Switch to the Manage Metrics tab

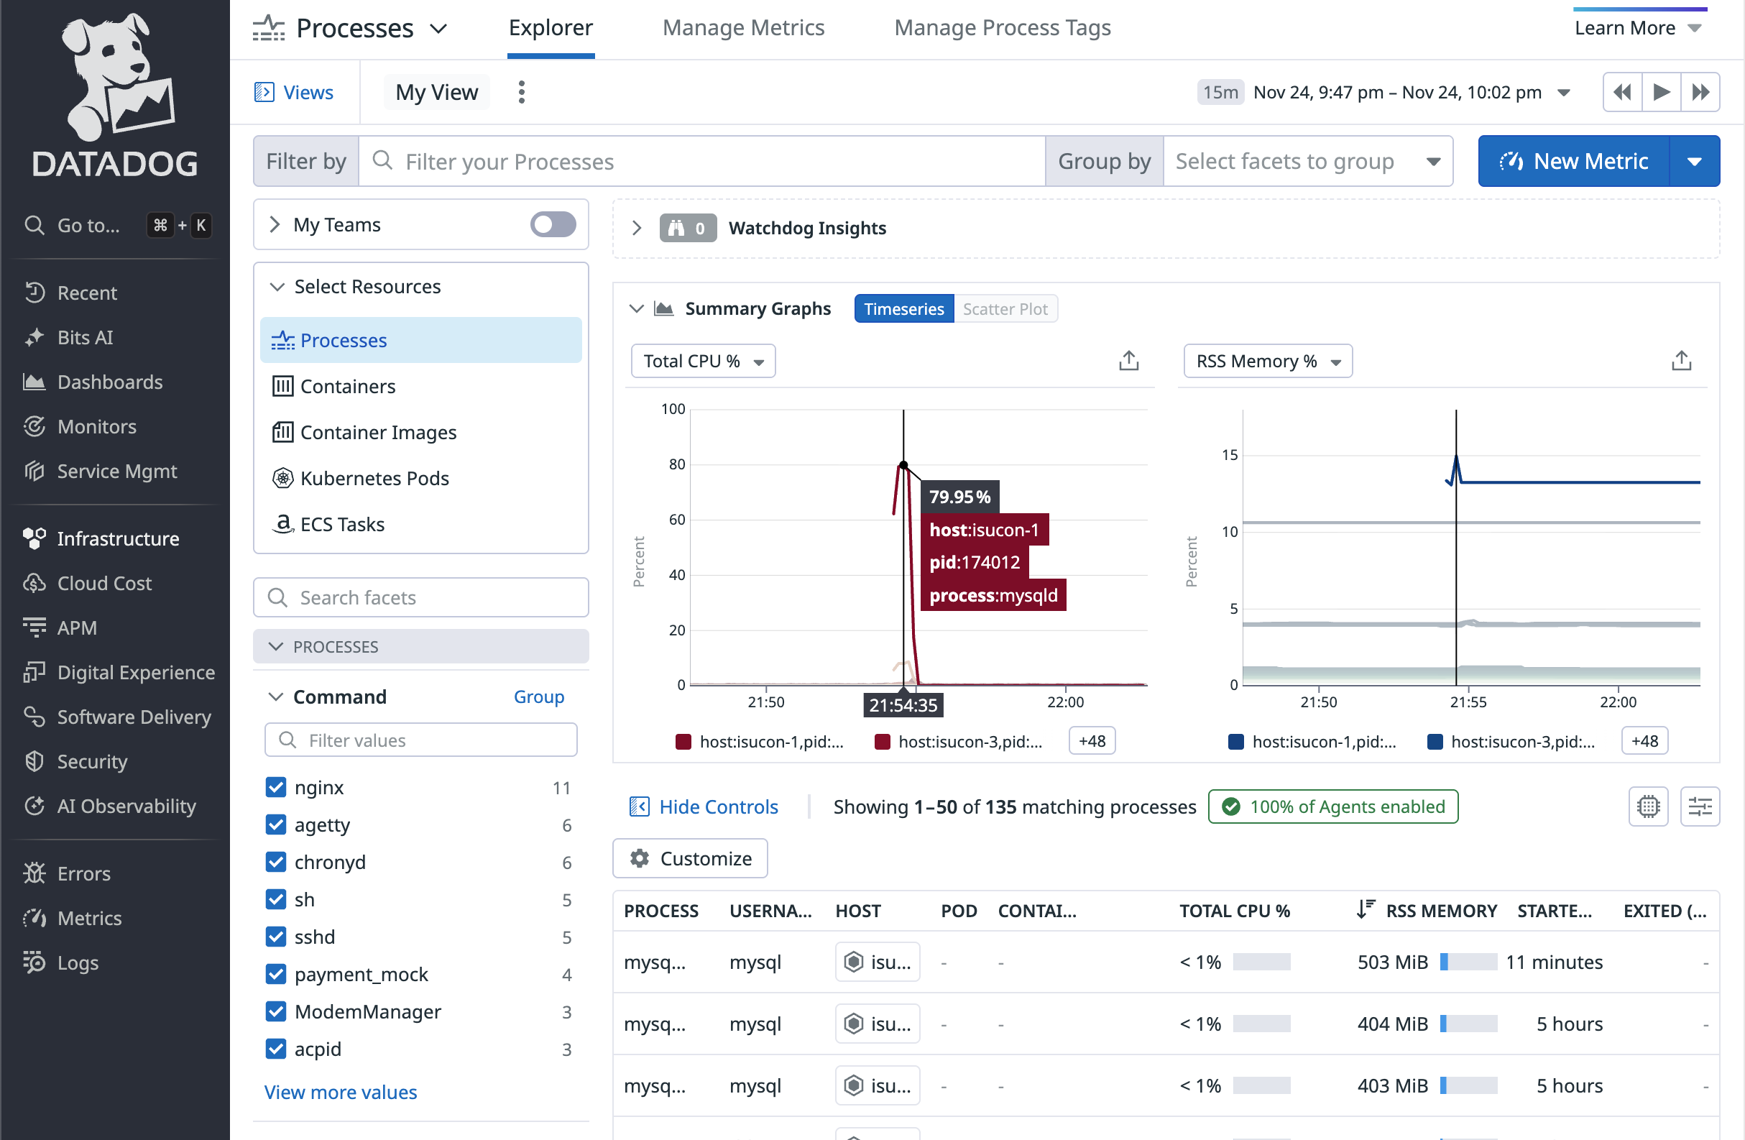point(742,28)
